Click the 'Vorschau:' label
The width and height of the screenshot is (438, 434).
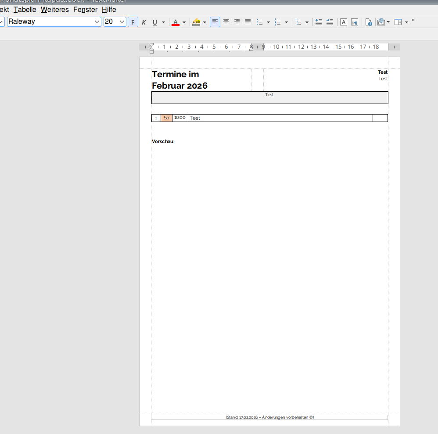pos(163,141)
